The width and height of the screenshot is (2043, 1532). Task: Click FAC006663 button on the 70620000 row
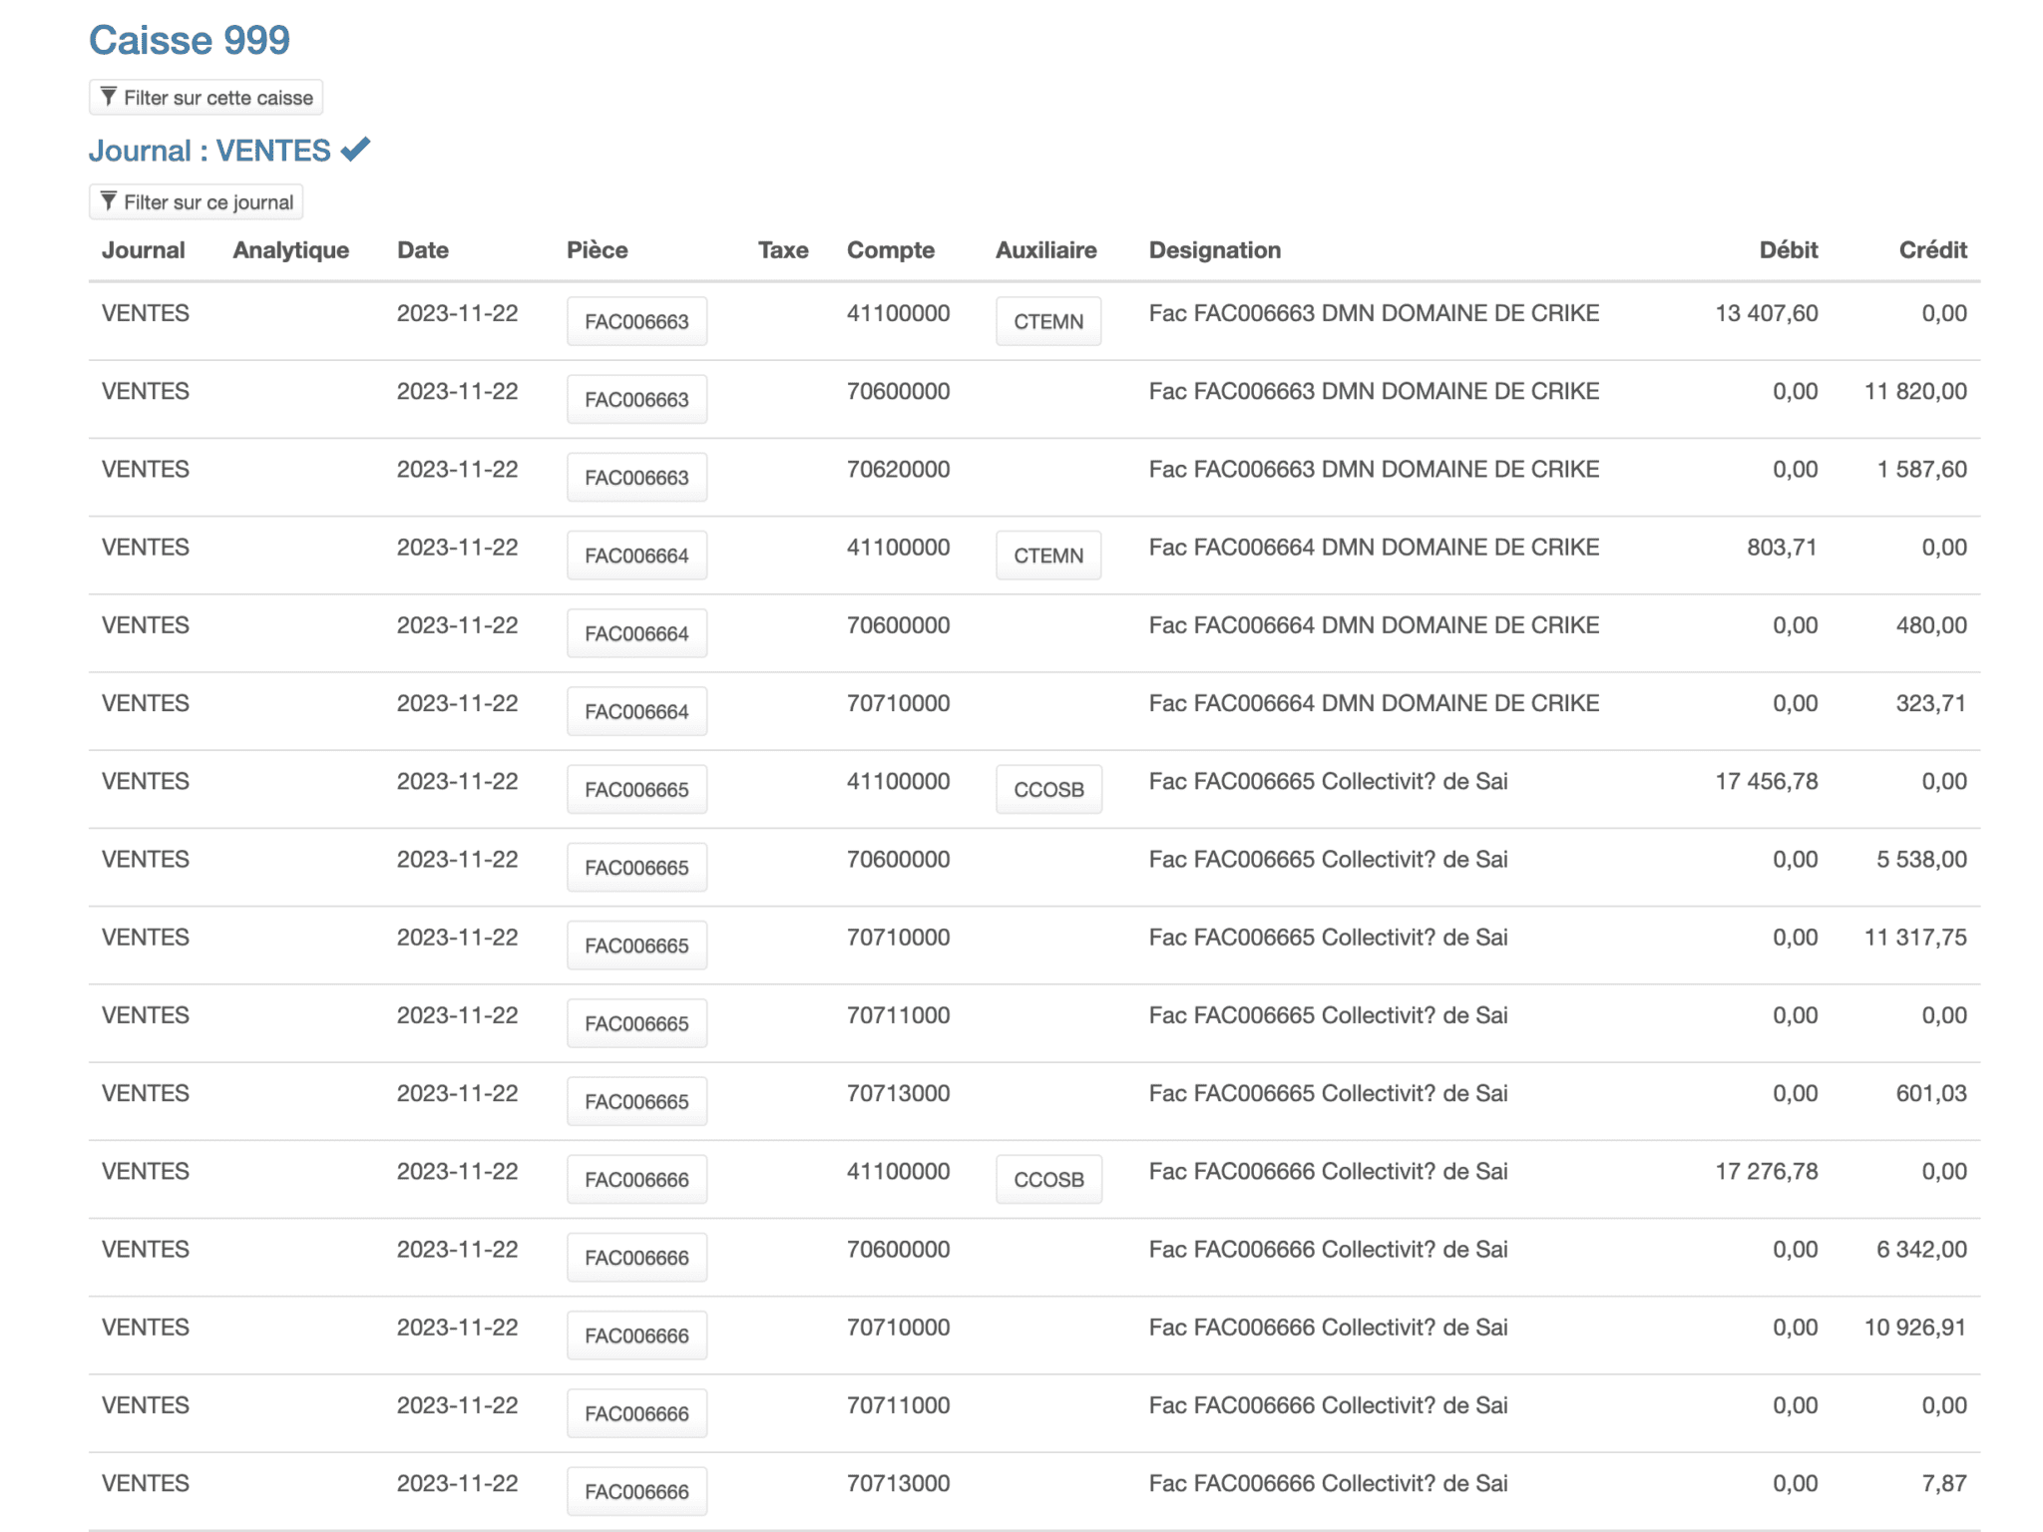click(x=636, y=477)
